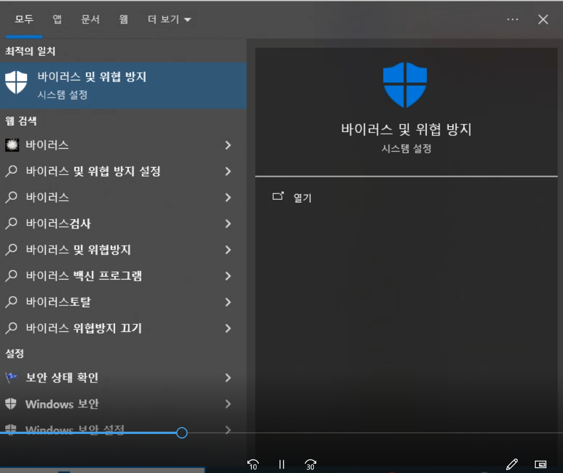Skip forward 30 seconds
The image size is (563, 473).
click(310, 464)
